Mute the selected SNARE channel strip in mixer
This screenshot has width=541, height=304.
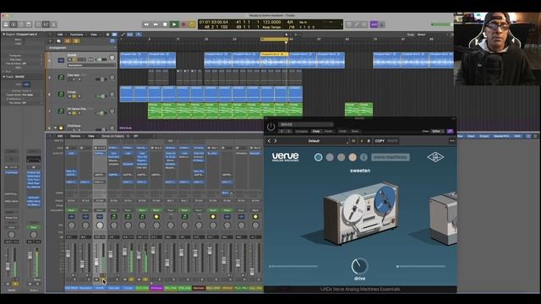[x=96, y=280]
